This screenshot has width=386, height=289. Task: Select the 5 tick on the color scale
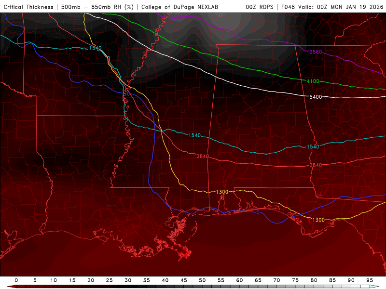click(x=35, y=280)
